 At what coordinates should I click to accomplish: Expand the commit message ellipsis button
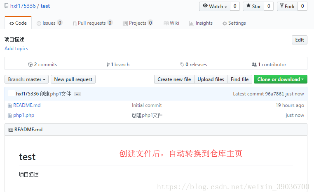click(x=77, y=94)
